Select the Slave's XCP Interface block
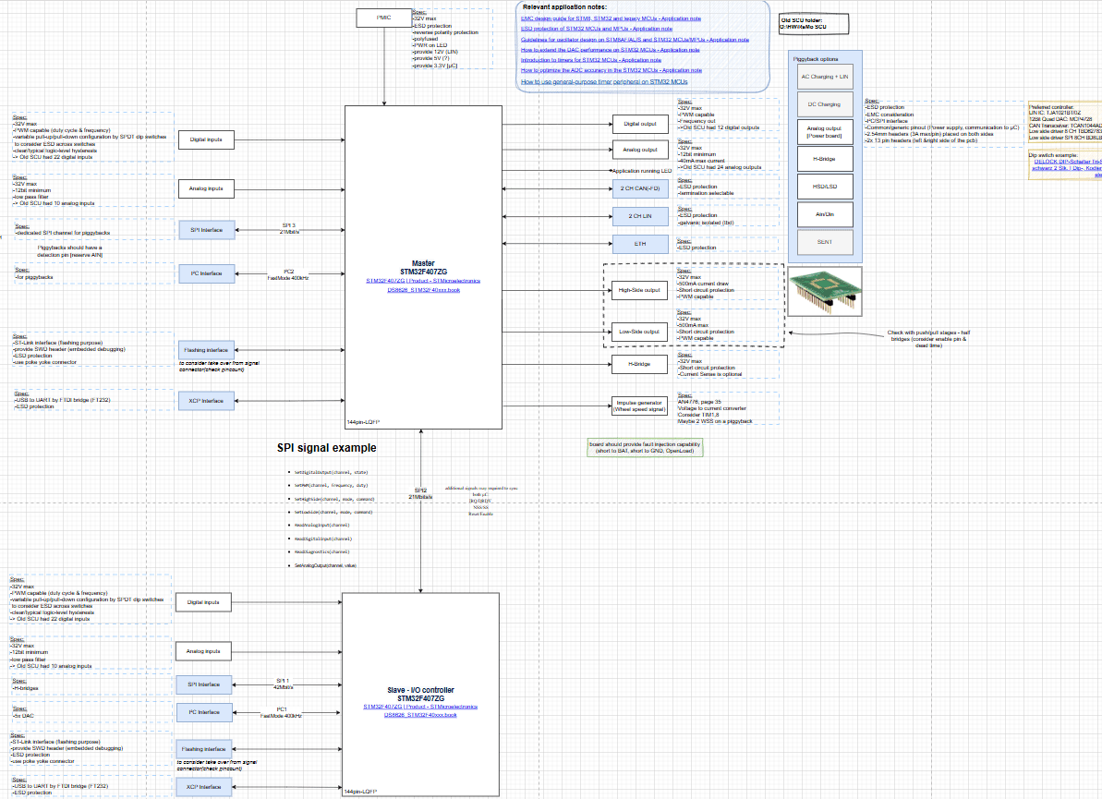The width and height of the screenshot is (1102, 799). 203,787
